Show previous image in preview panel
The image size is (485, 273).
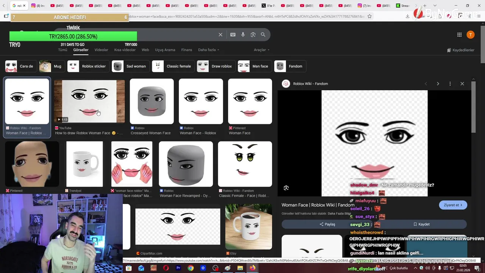point(426,83)
